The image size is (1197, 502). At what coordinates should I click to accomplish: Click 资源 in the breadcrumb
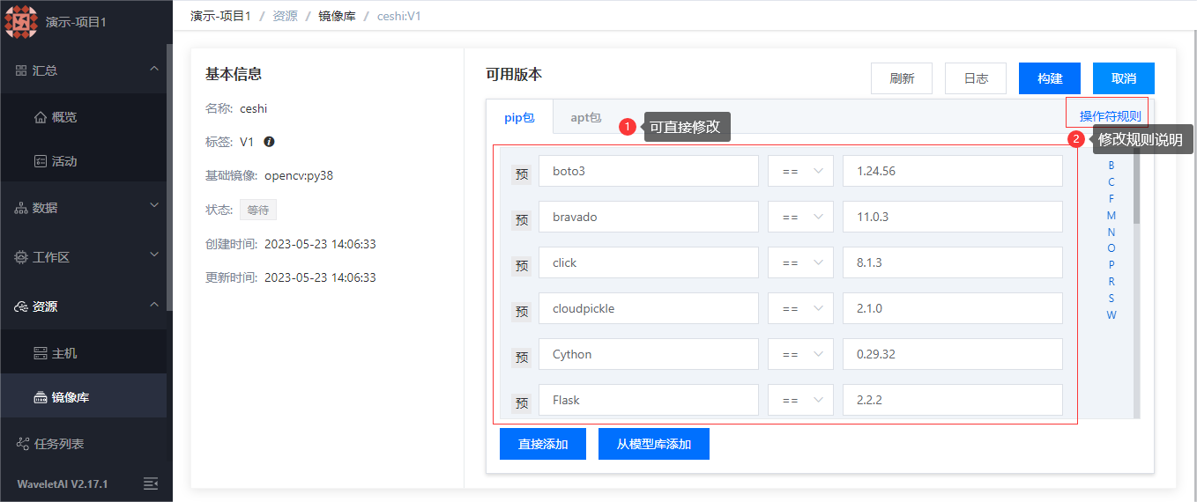(285, 16)
